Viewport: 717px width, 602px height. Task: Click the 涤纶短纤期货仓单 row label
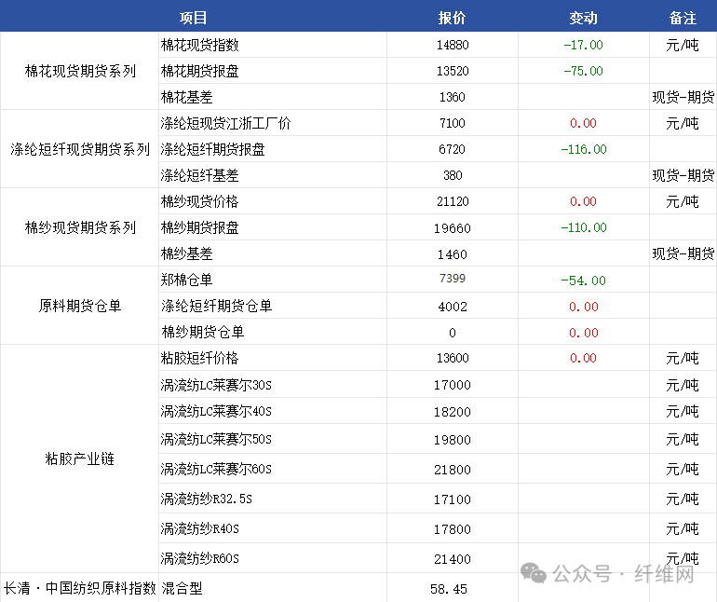tap(216, 306)
